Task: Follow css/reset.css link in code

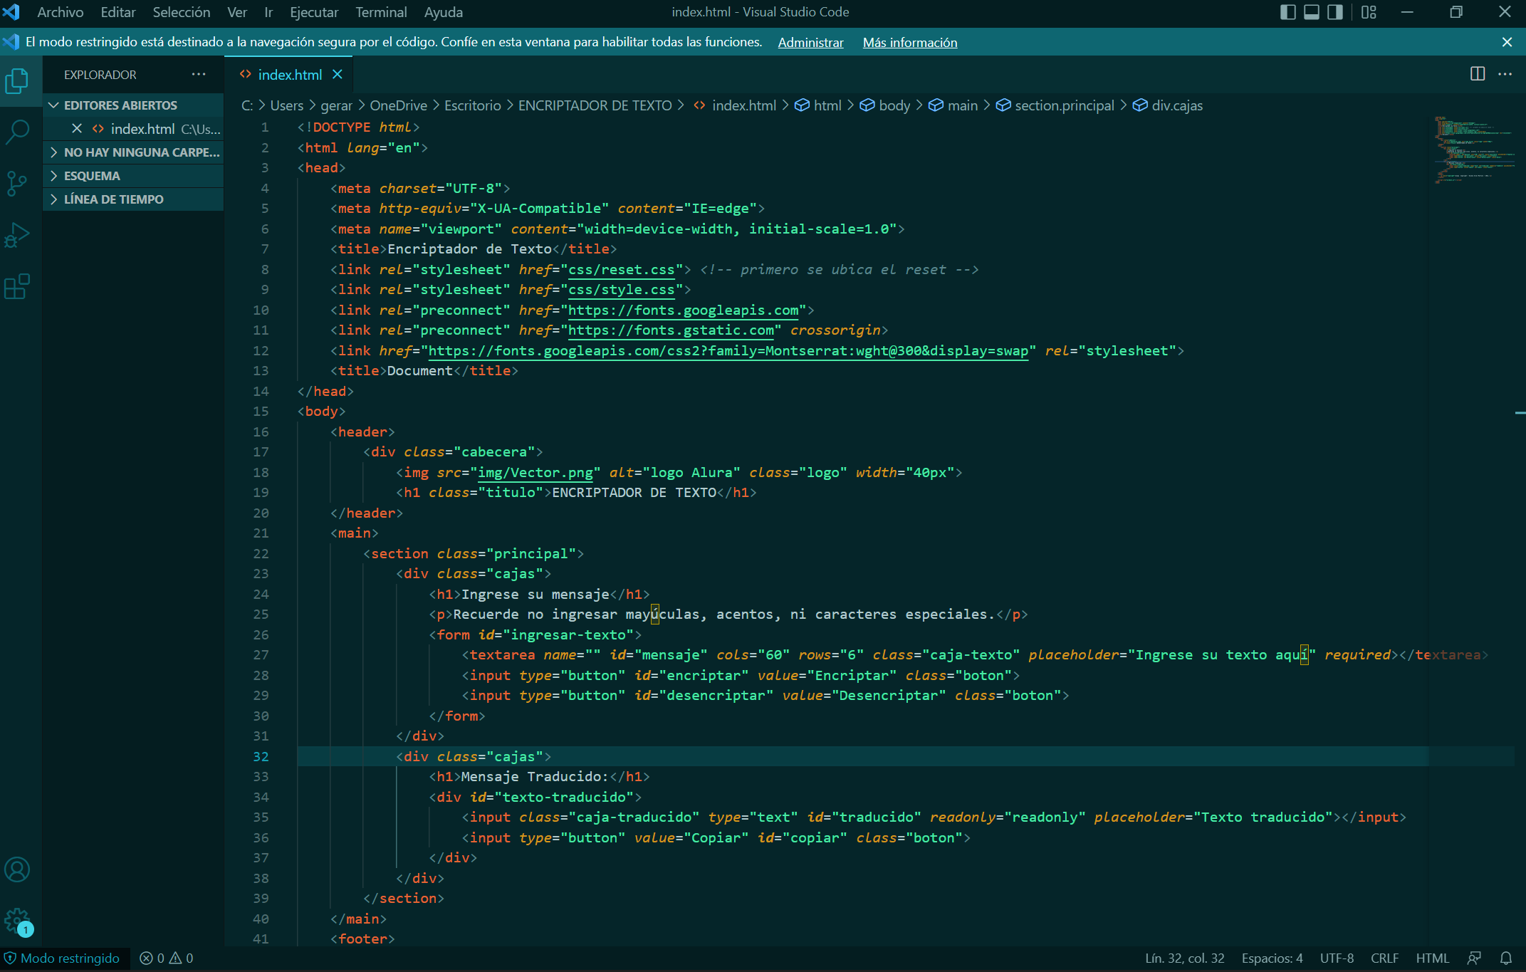Action: tap(621, 269)
